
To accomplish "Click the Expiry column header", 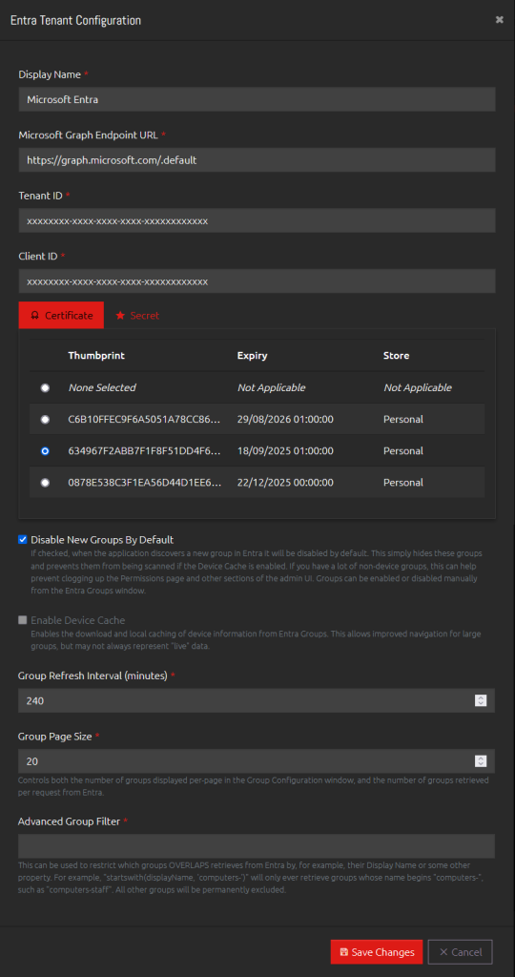I will [x=252, y=356].
